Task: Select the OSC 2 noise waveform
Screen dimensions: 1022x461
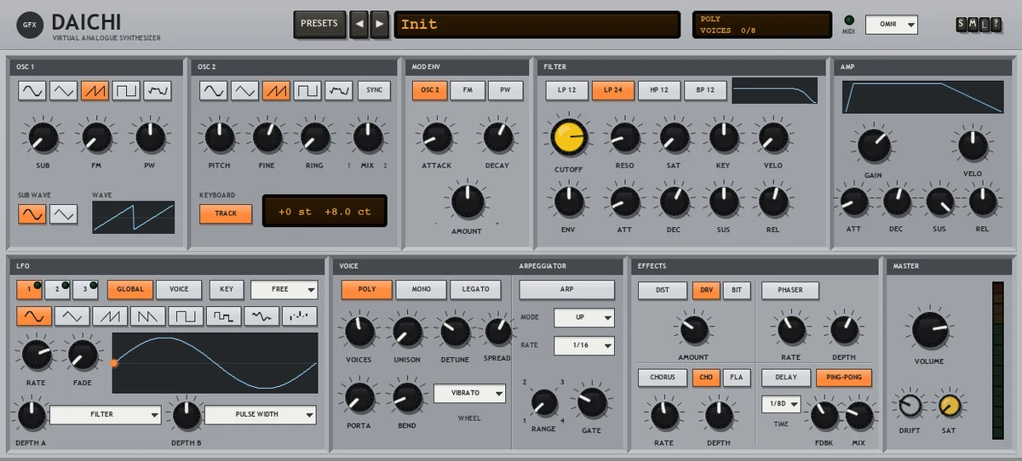Action: [340, 90]
